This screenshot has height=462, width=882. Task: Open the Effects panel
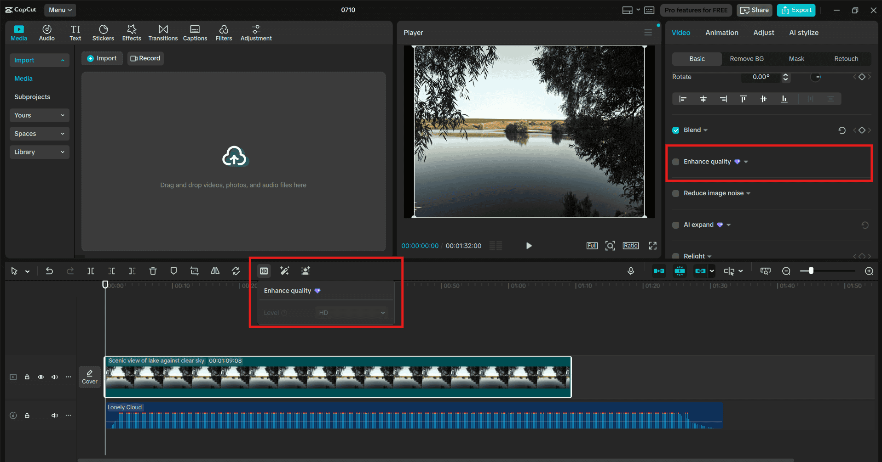click(132, 33)
